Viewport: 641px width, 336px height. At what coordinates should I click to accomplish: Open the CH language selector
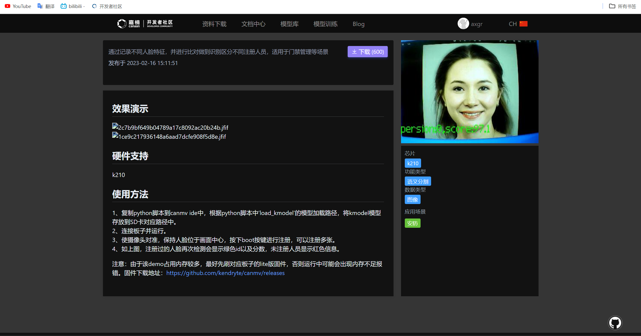point(512,23)
